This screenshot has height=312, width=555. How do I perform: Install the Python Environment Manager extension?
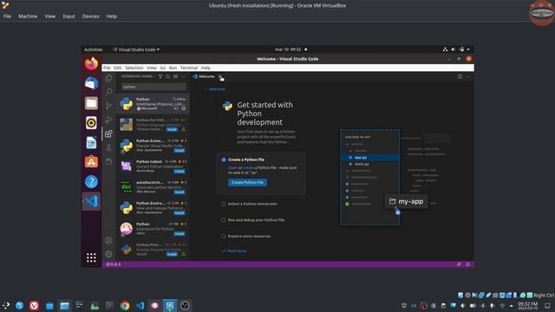(x=180, y=213)
